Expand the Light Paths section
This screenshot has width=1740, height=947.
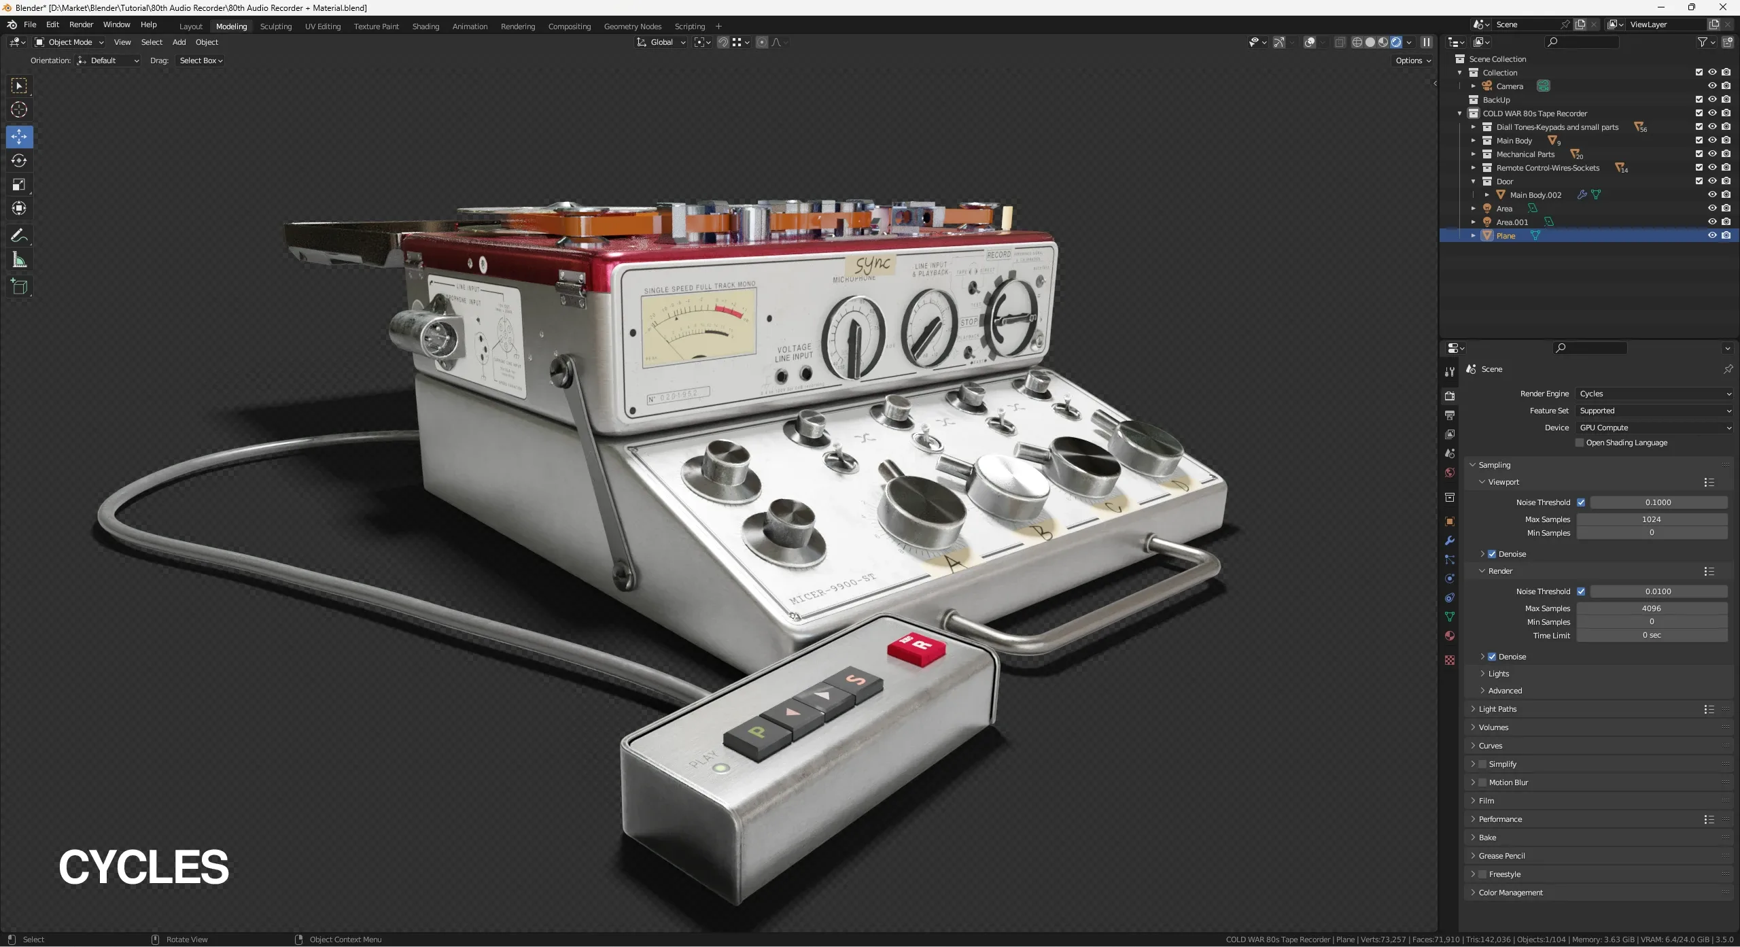1497,708
